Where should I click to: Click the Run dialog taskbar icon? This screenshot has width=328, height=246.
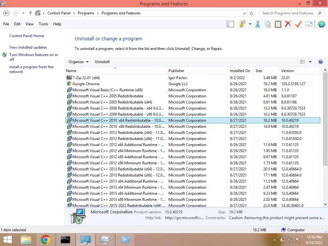[125, 240]
